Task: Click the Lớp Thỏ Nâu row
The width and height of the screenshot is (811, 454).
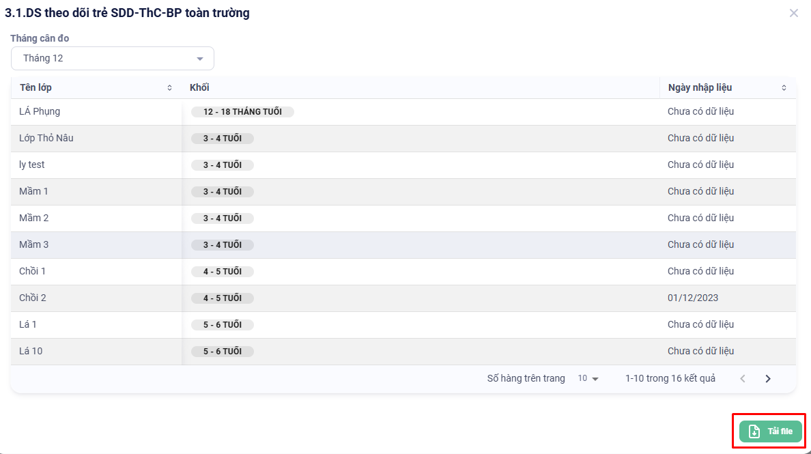Action: click(x=46, y=139)
